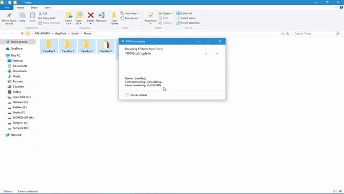
Task: Pin folder to Quick access
Action: [x=9, y=18]
